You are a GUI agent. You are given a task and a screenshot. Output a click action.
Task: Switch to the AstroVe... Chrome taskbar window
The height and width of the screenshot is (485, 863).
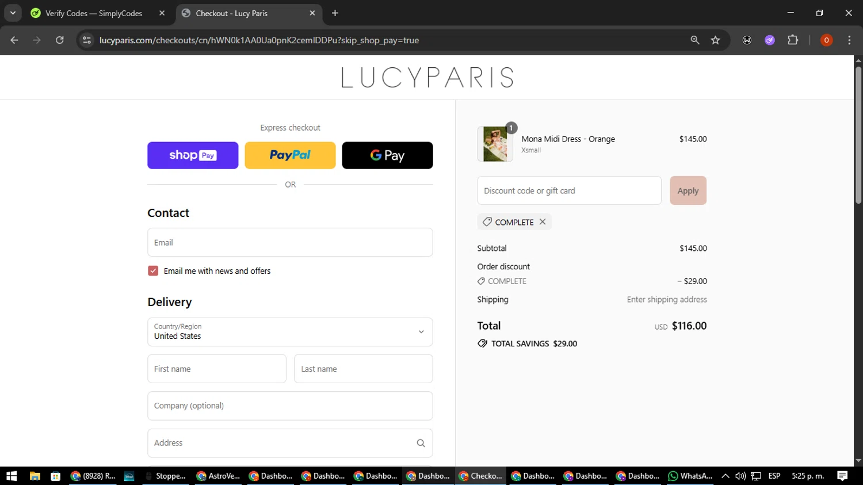218,476
